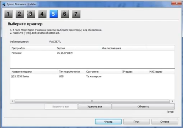Uncheck the L3250 Series checkbox
Screen dimensions: 183x128
tap(13, 76)
